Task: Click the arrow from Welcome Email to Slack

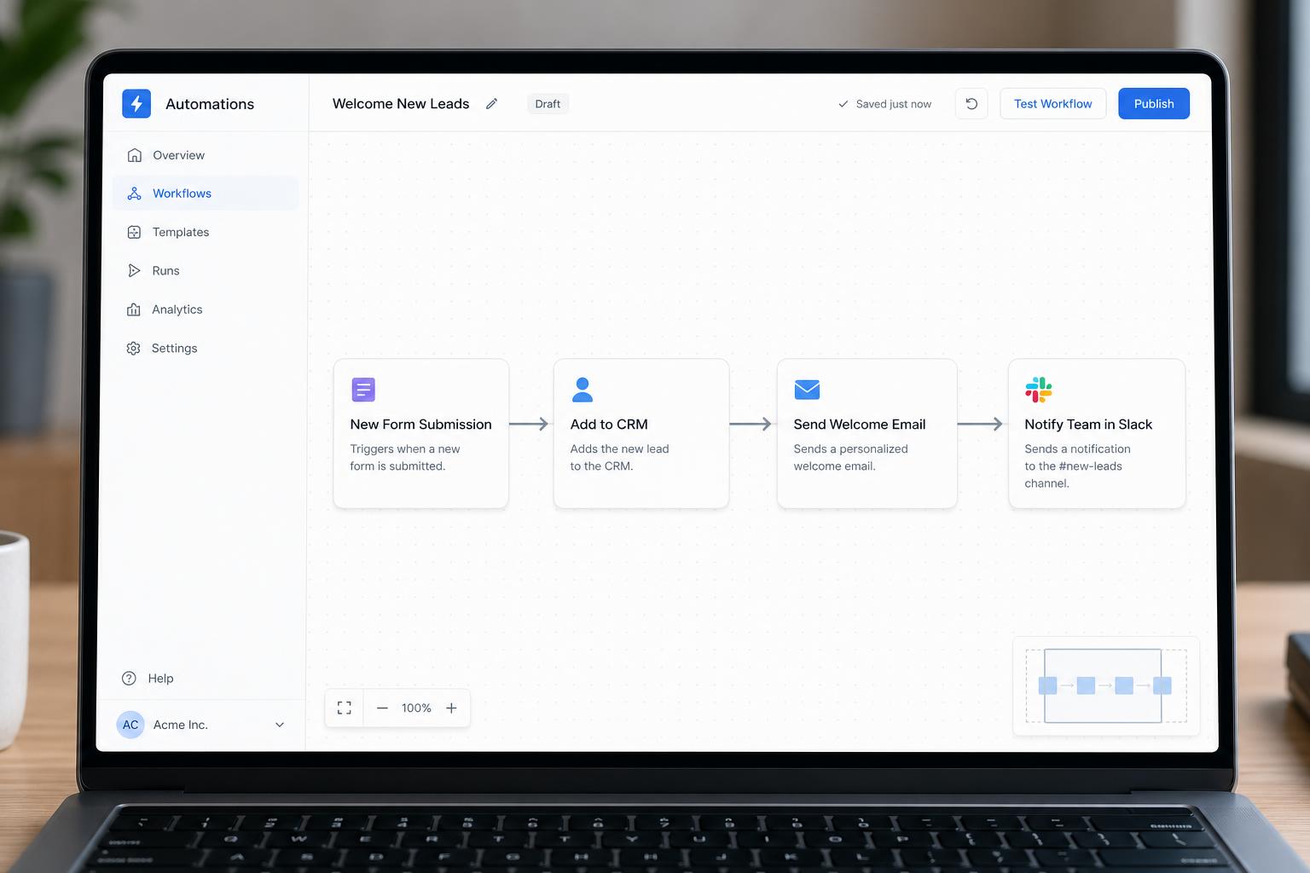Action: [x=981, y=424]
